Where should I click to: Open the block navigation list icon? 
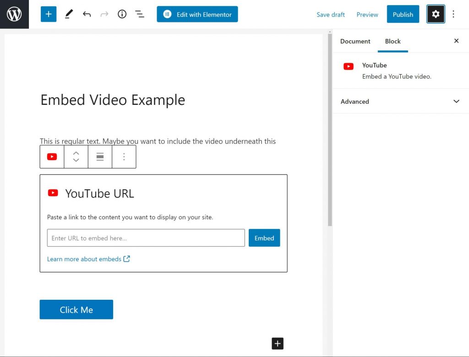coord(140,14)
